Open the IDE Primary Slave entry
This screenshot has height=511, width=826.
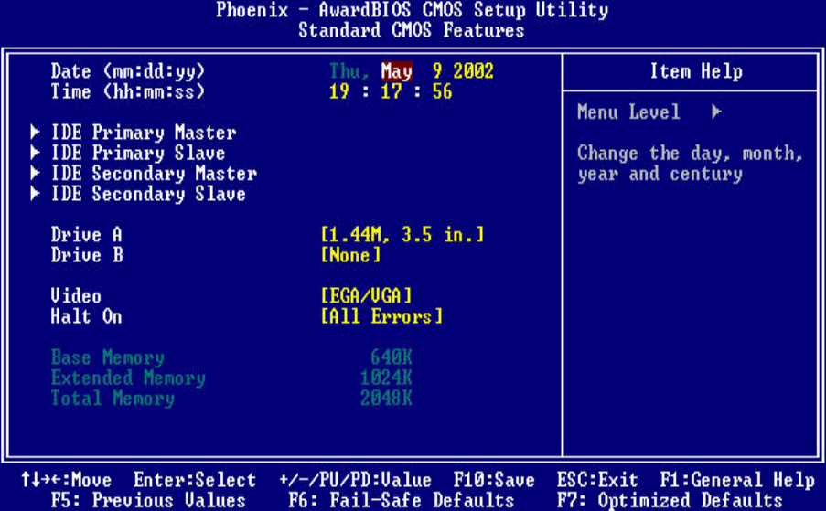coord(138,154)
